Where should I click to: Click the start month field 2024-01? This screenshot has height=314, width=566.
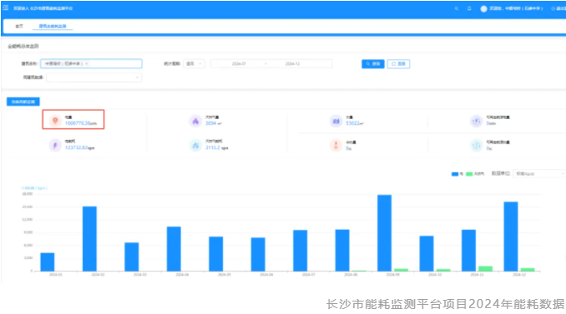[239, 64]
